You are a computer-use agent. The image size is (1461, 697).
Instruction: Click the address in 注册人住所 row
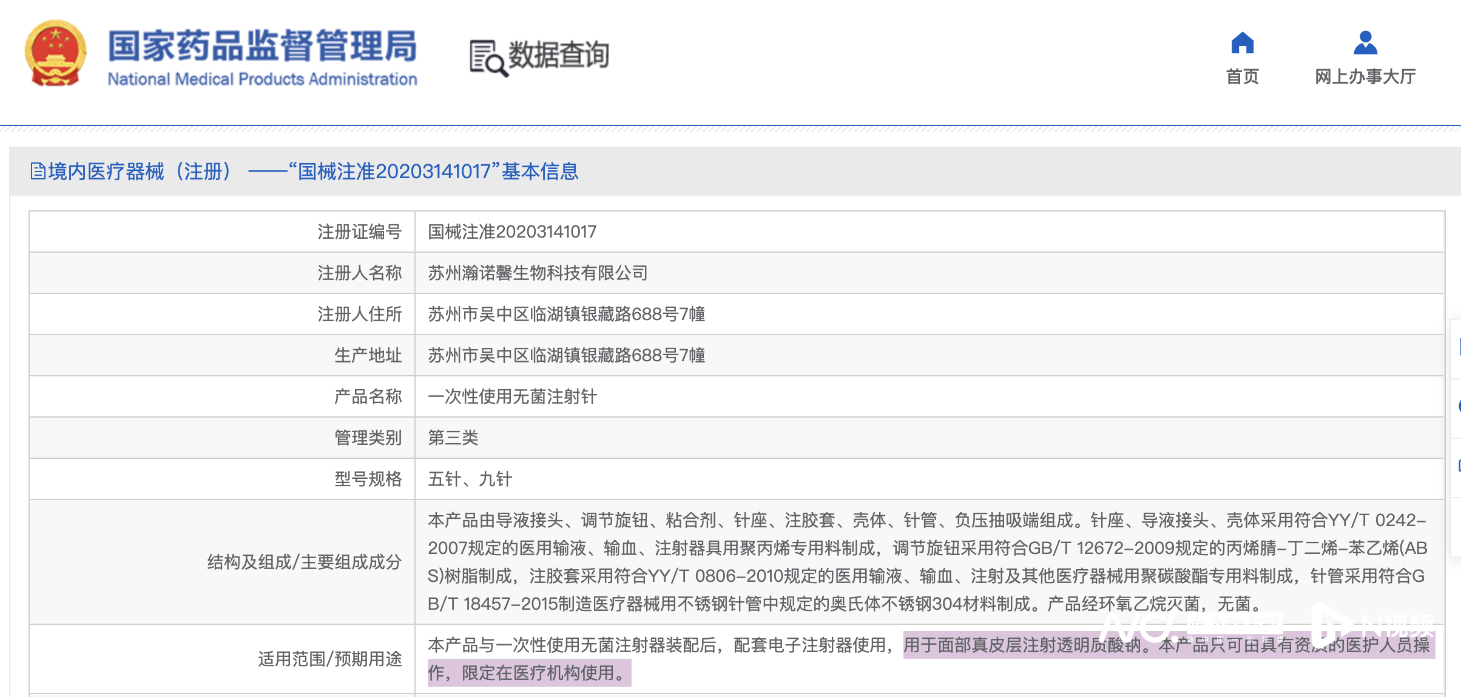pos(566,314)
